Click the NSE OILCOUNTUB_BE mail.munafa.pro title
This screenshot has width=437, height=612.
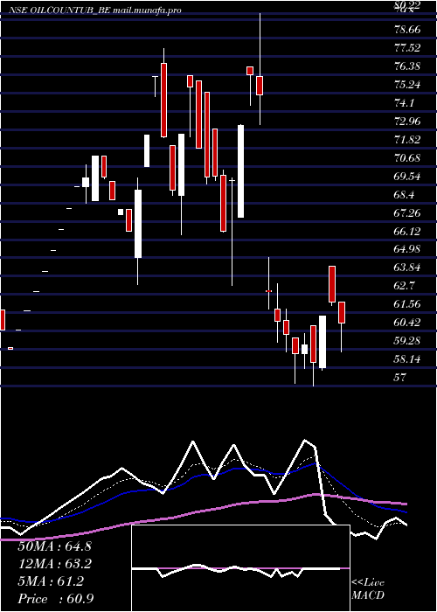[x=94, y=10]
